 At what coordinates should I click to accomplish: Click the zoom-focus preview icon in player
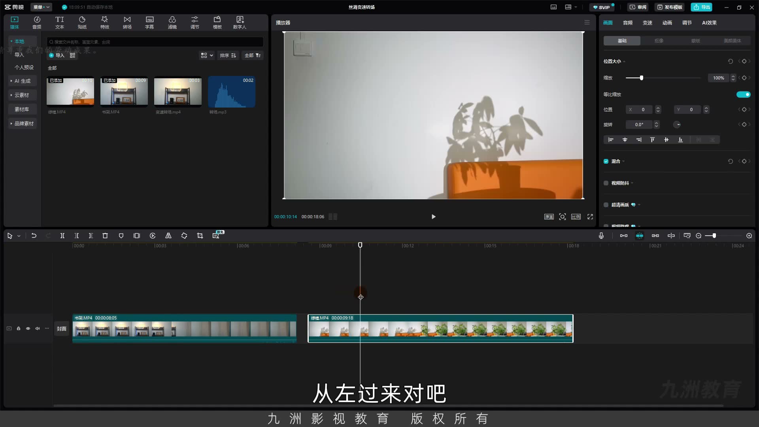563,217
